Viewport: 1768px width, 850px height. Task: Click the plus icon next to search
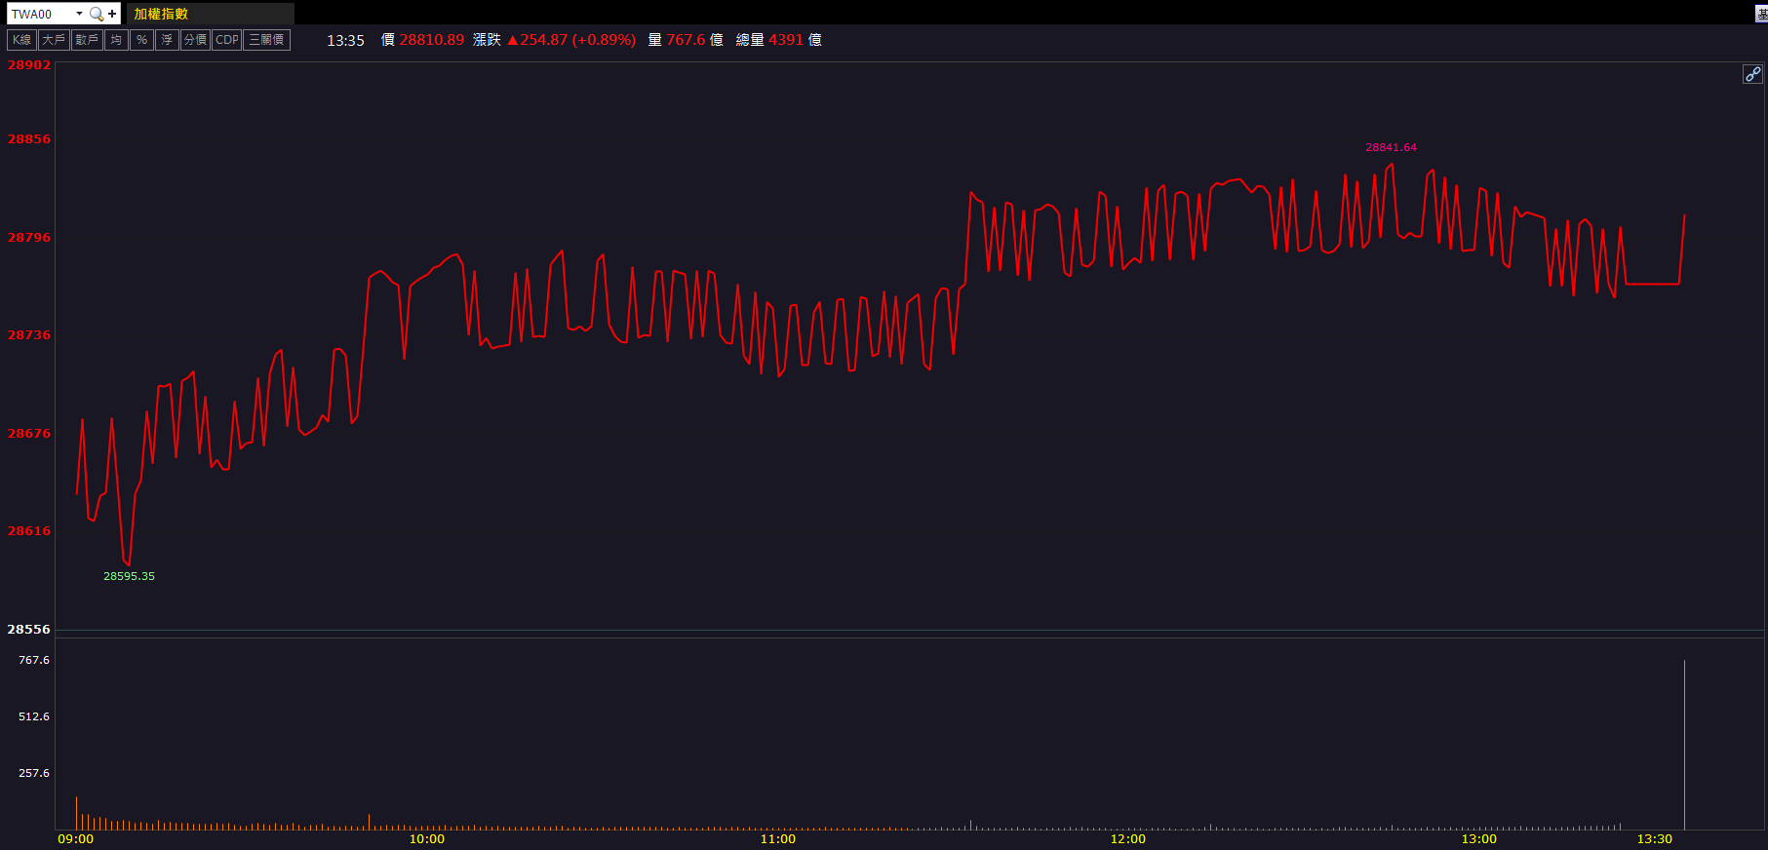point(112,14)
